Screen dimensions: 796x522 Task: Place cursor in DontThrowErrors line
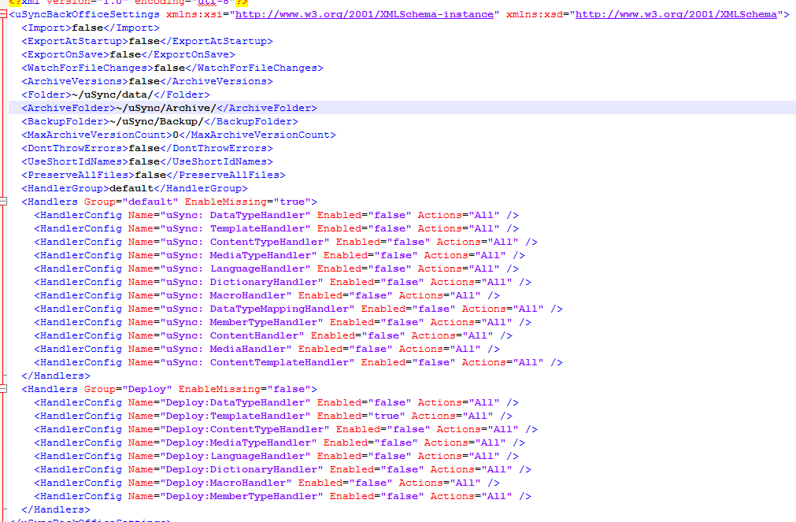[147, 148]
